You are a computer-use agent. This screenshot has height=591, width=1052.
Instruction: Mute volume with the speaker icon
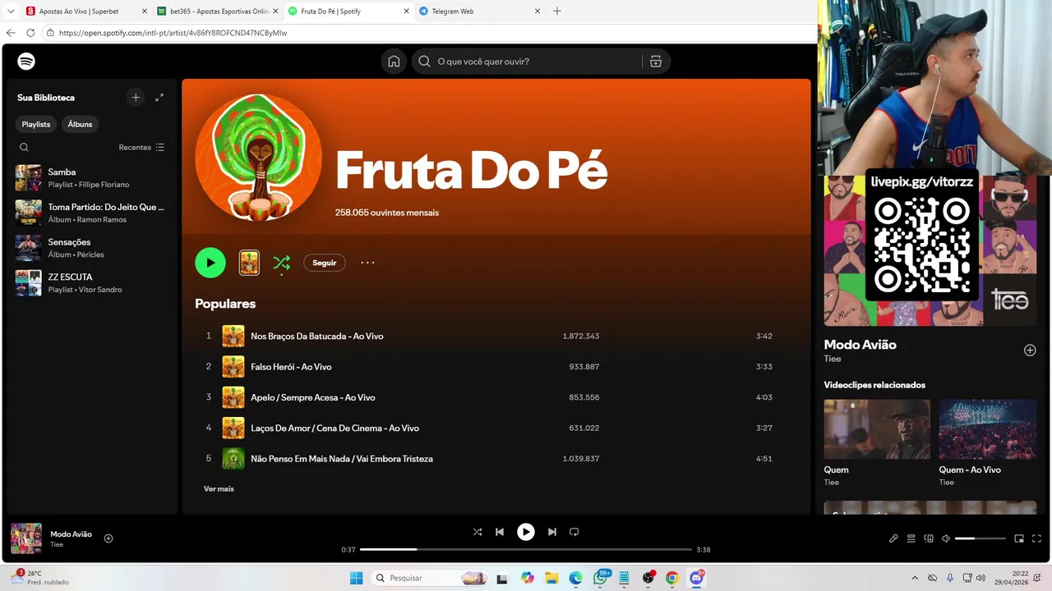[x=946, y=538]
